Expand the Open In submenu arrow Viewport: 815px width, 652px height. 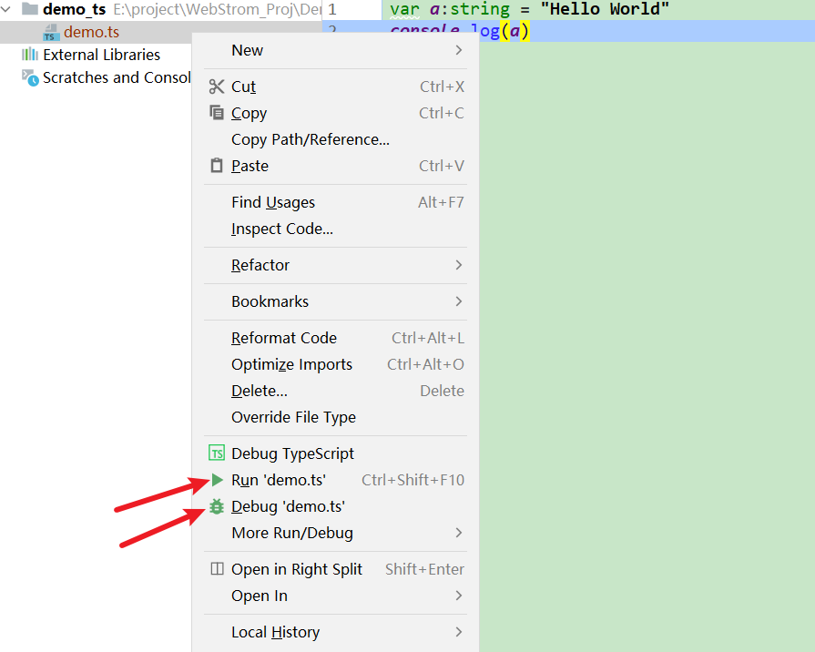pyautogui.click(x=458, y=596)
